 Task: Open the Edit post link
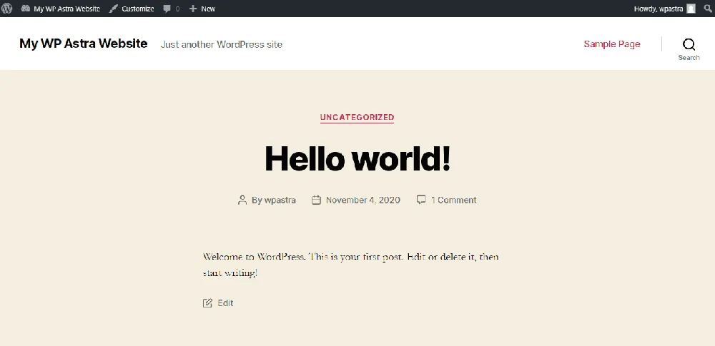click(x=225, y=303)
